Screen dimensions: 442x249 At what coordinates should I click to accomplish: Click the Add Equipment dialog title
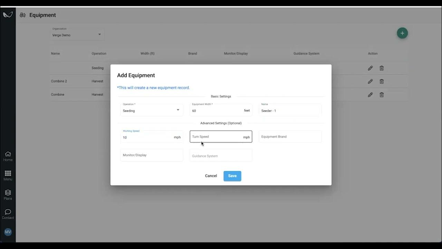pos(136,75)
